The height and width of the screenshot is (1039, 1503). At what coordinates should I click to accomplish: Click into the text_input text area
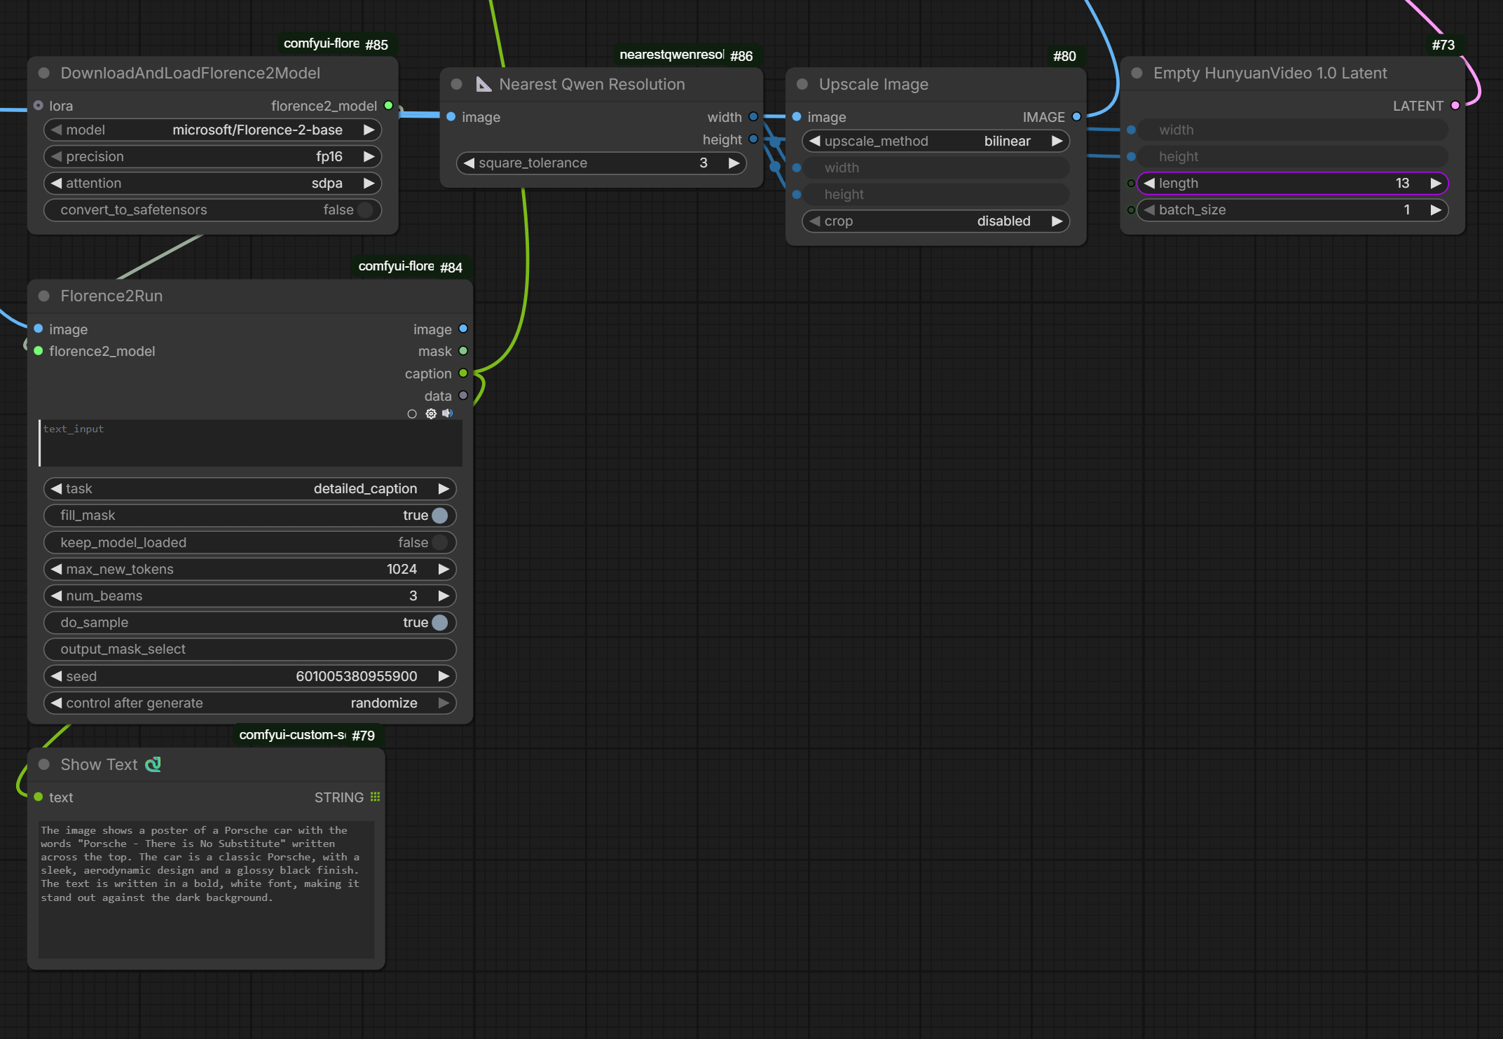click(x=251, y=443)
